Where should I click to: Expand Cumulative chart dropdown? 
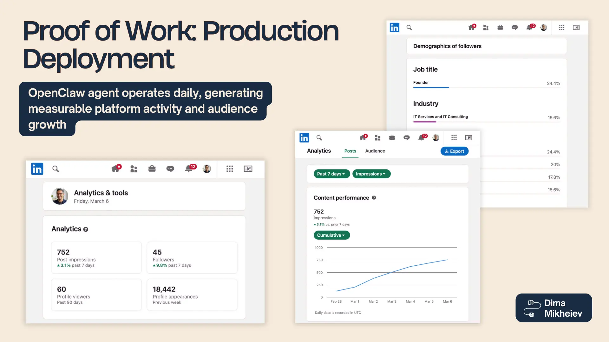click(331, 235)
